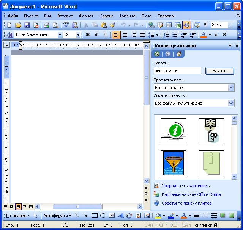243x230 pixels.
Task: Apply the font color on formatting toolbar
Action: point(204,34)
